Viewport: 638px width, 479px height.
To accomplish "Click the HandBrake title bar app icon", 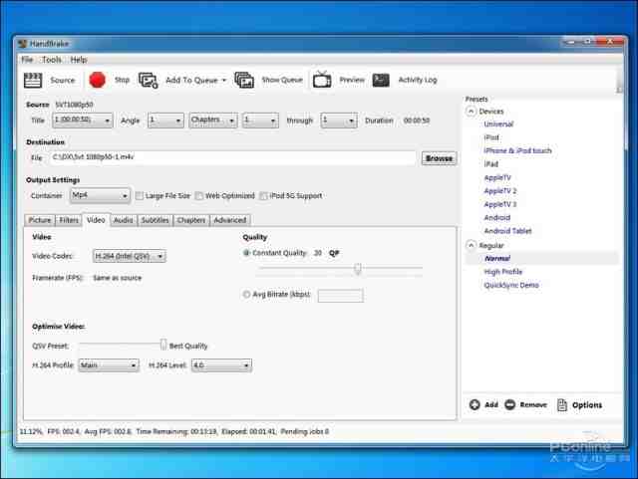I will tap(22, 44).
